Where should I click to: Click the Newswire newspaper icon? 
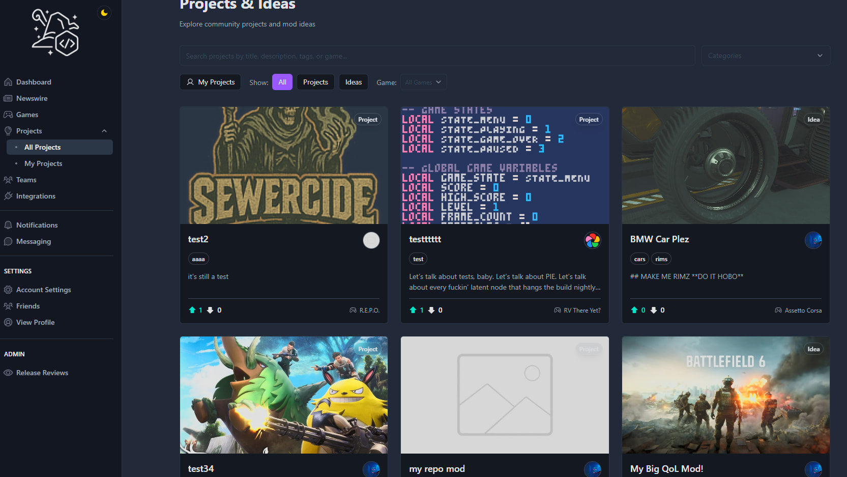click(8, 98)
